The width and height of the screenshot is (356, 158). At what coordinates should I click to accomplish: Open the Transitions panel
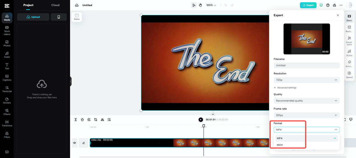(x=7, y=123)
